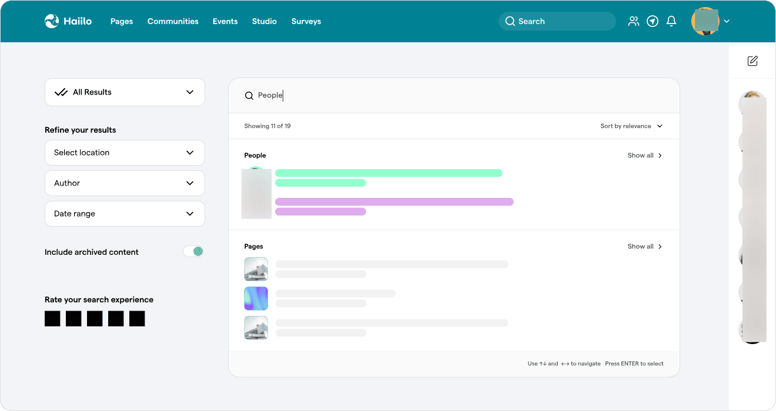
Task: Open the second person result in purple
Action: [394, 207]
